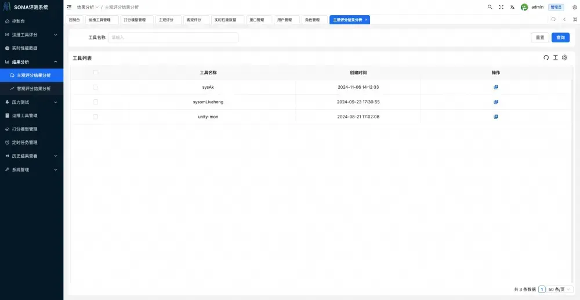Toggle the select-all checkbox in table header
The image size is (580, 300).
[96, 73]
